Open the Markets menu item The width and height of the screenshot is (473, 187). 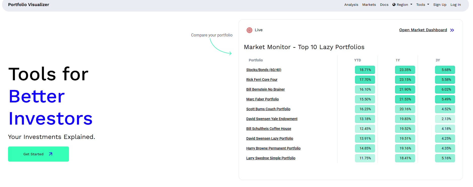[x=369, y=5]
